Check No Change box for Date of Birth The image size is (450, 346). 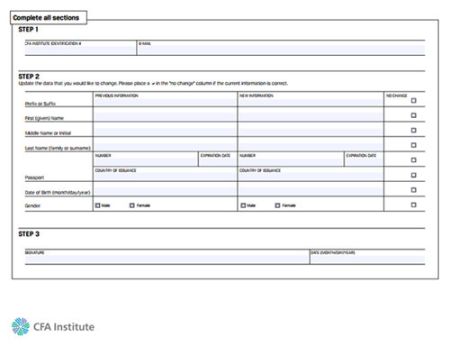(x=413, y=190)
